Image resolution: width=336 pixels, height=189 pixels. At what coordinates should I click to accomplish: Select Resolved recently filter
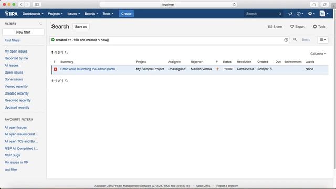pyautogui.click(x=17, y=100)
